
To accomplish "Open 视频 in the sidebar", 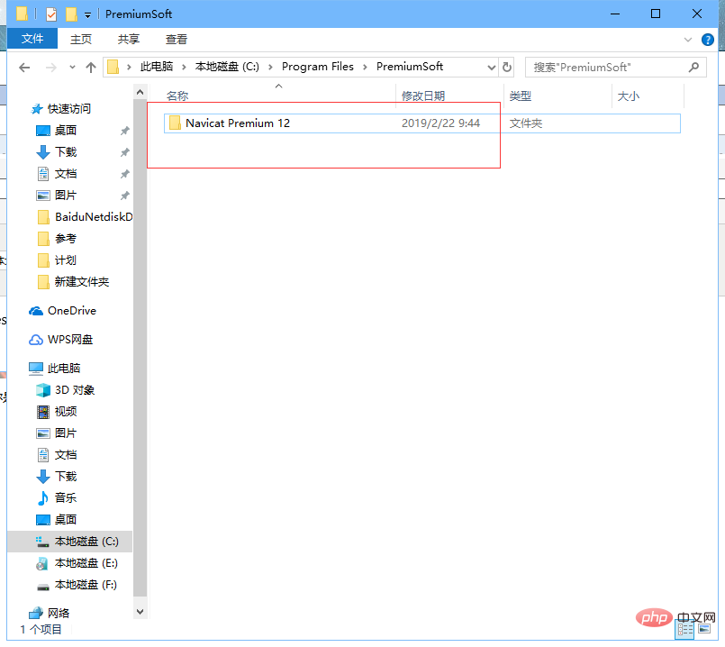I will pos(65,412).
